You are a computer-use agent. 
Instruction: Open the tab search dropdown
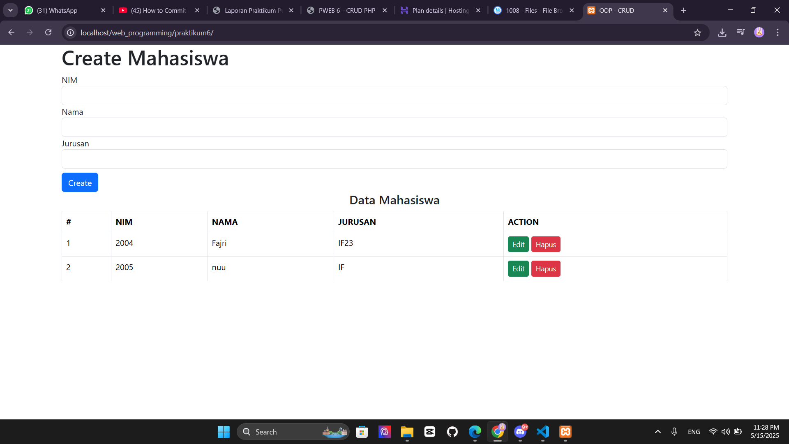11,10
